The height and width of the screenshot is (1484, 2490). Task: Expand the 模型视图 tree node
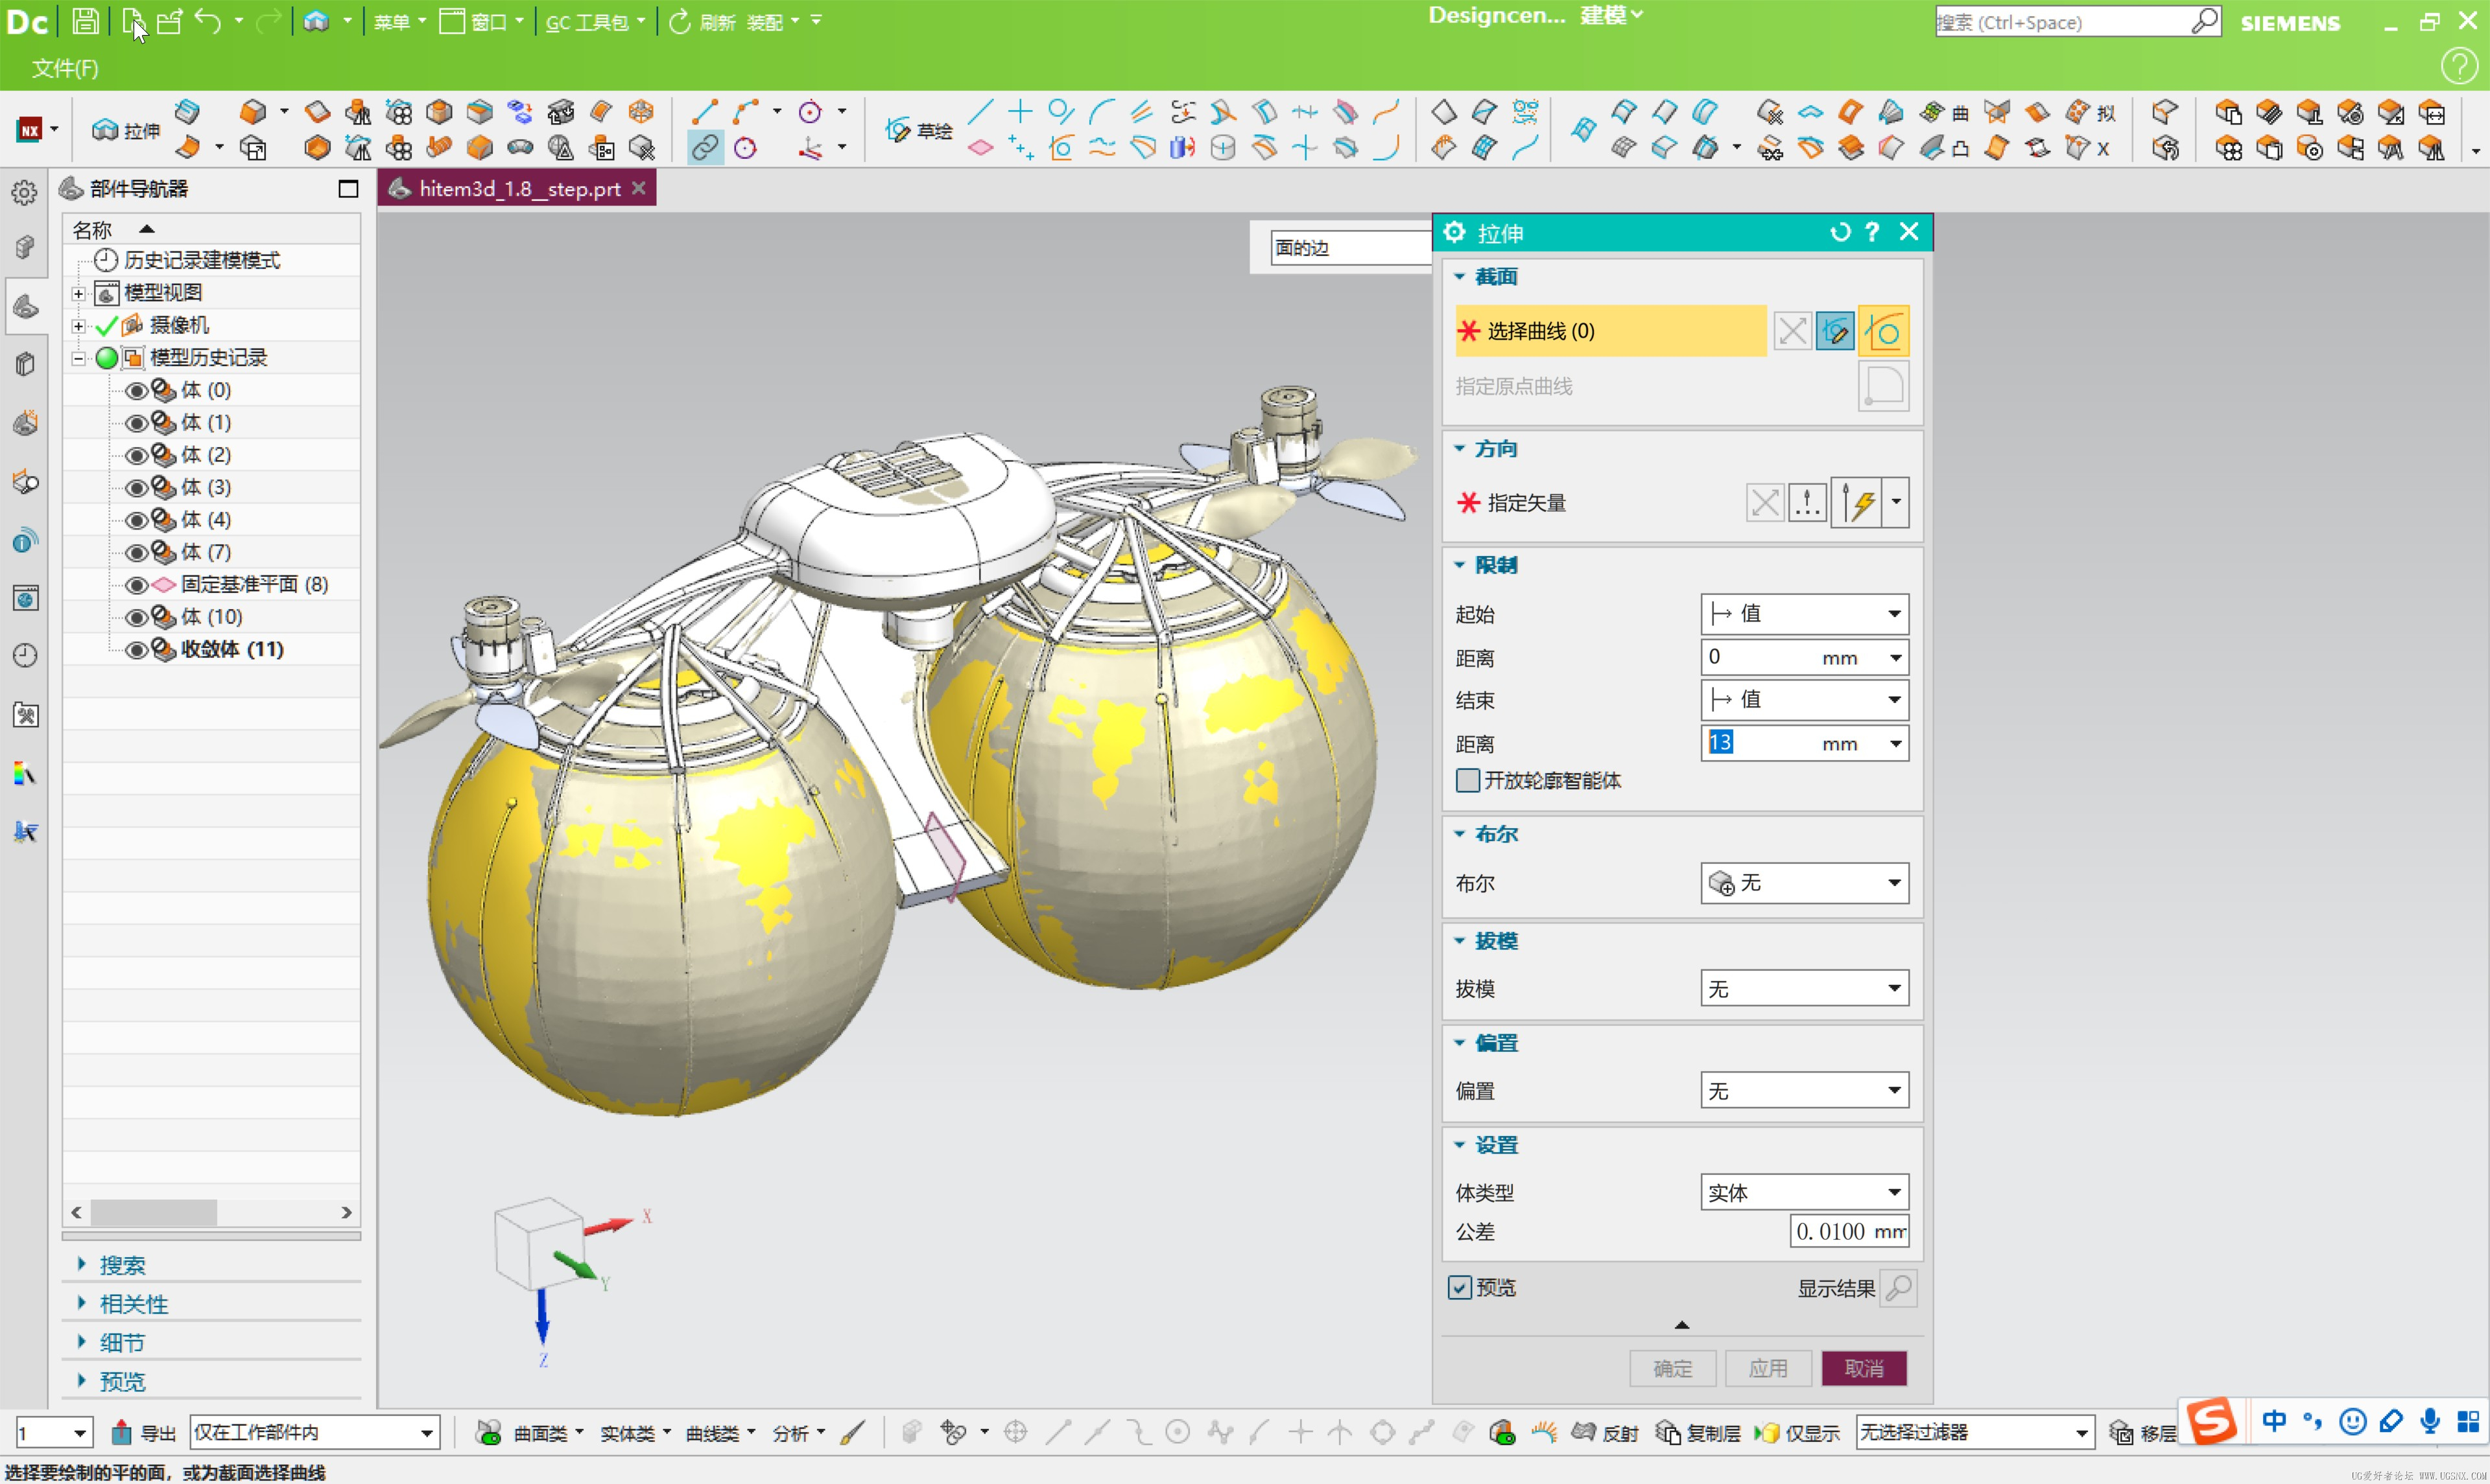tap(78, 293)
